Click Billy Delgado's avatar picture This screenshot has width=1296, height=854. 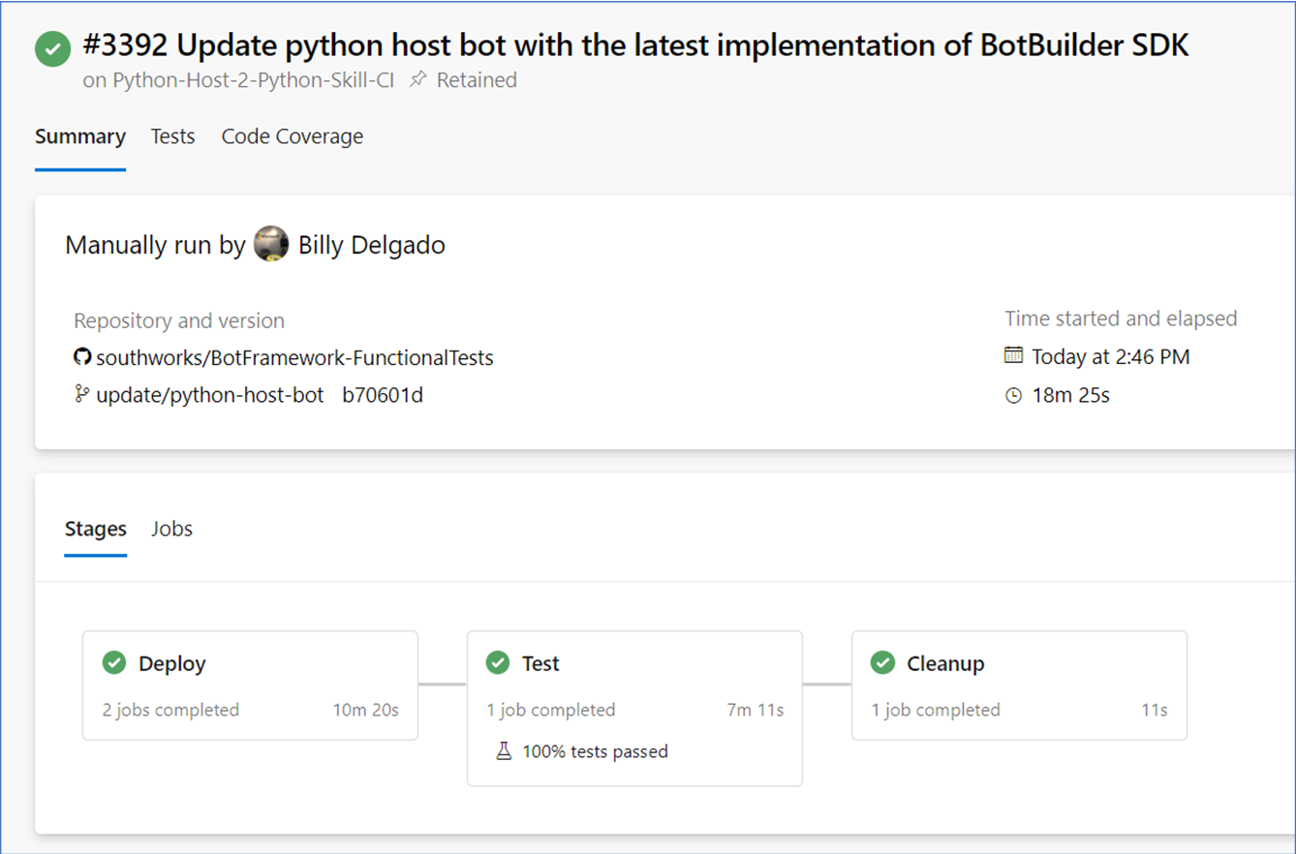click(271, 245)
